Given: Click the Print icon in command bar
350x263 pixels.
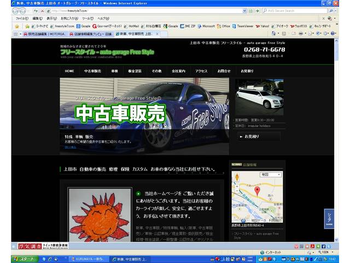Looking at the screenshot, I should coord(301,33).
